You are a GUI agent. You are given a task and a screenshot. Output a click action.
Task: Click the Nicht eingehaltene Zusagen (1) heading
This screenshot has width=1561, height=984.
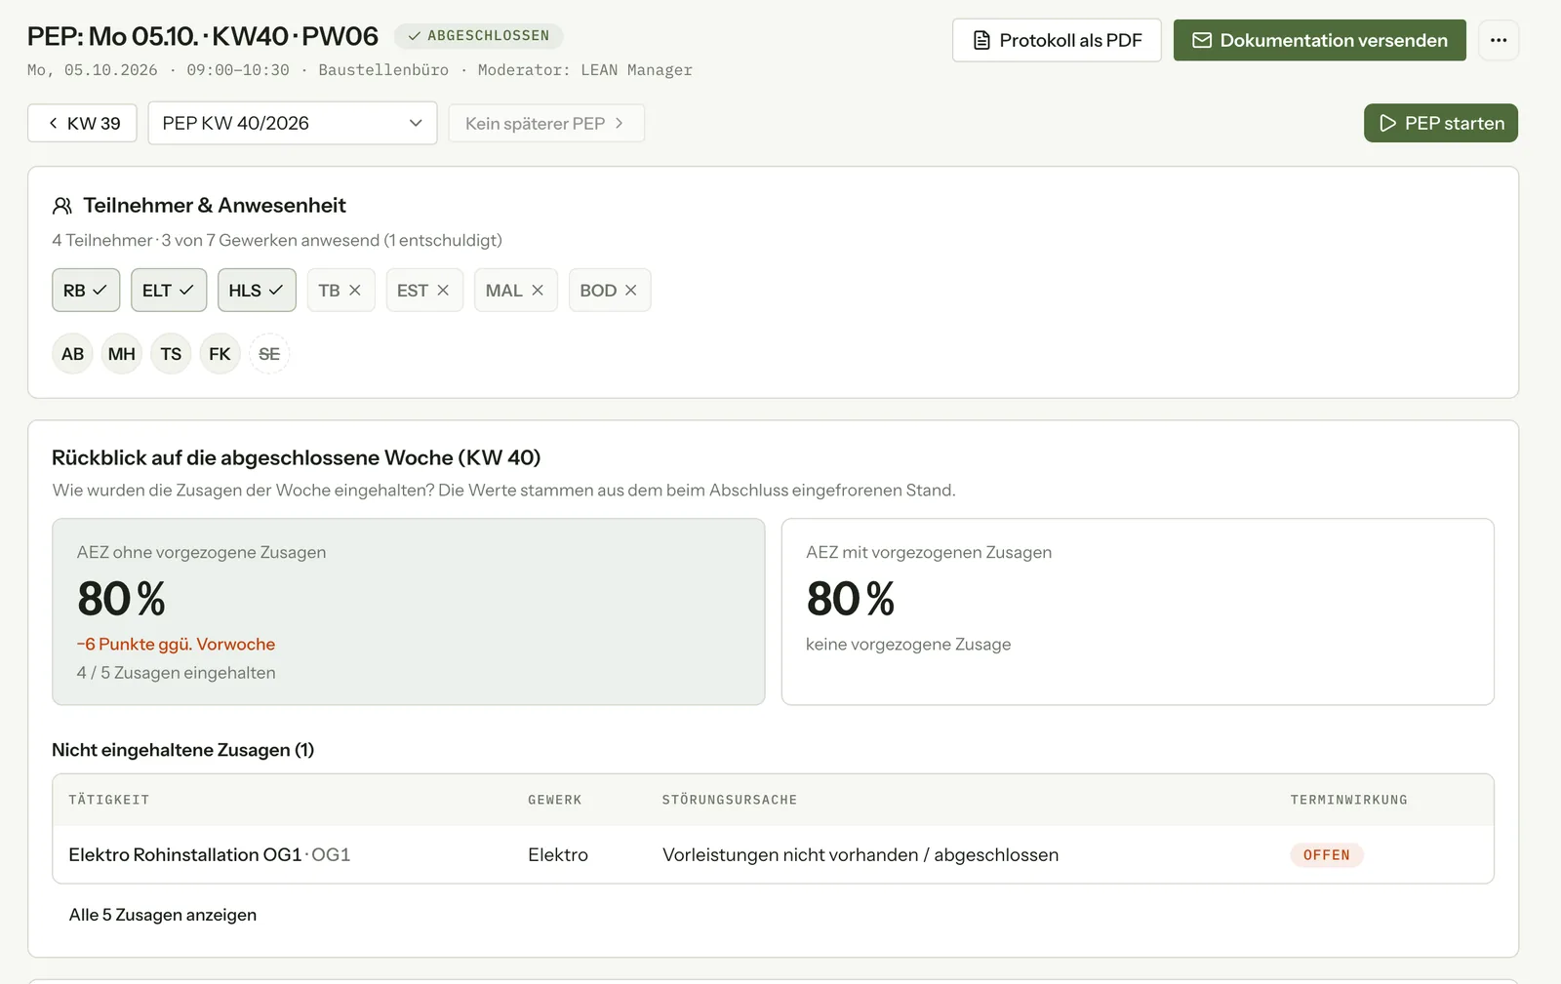point(182,750)
